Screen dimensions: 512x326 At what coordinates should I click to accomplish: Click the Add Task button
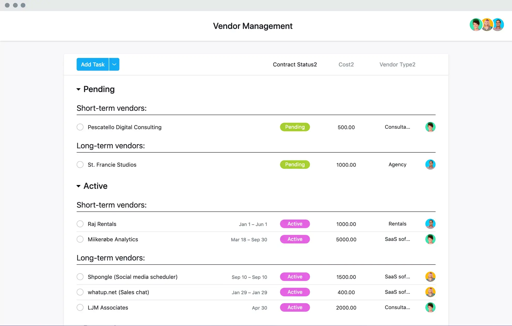tap(92, 64)
